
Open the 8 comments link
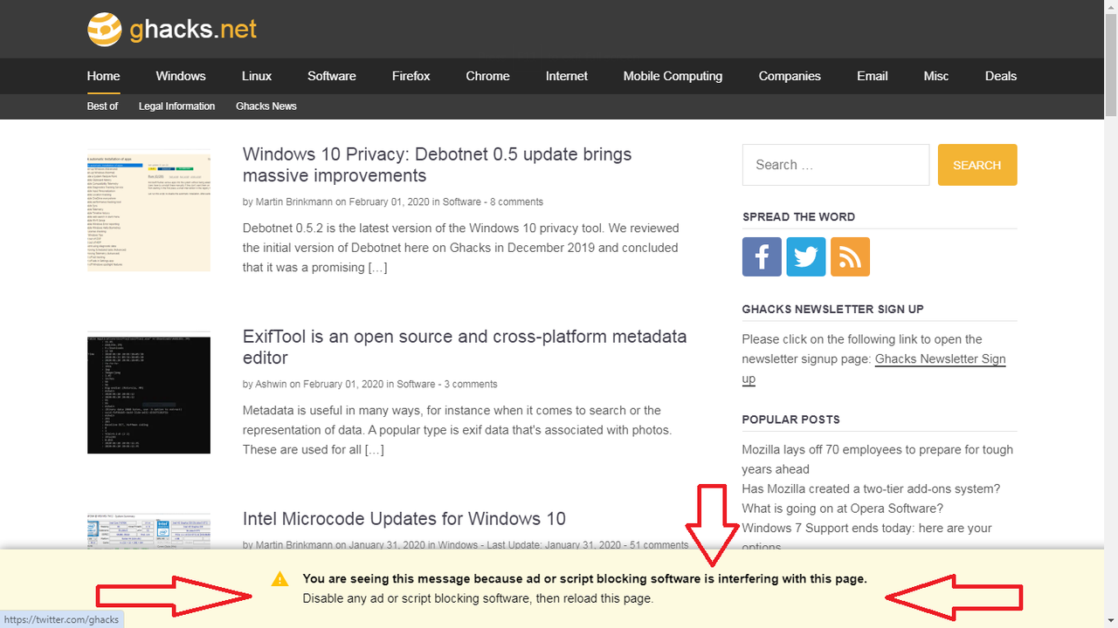point(516,201)
